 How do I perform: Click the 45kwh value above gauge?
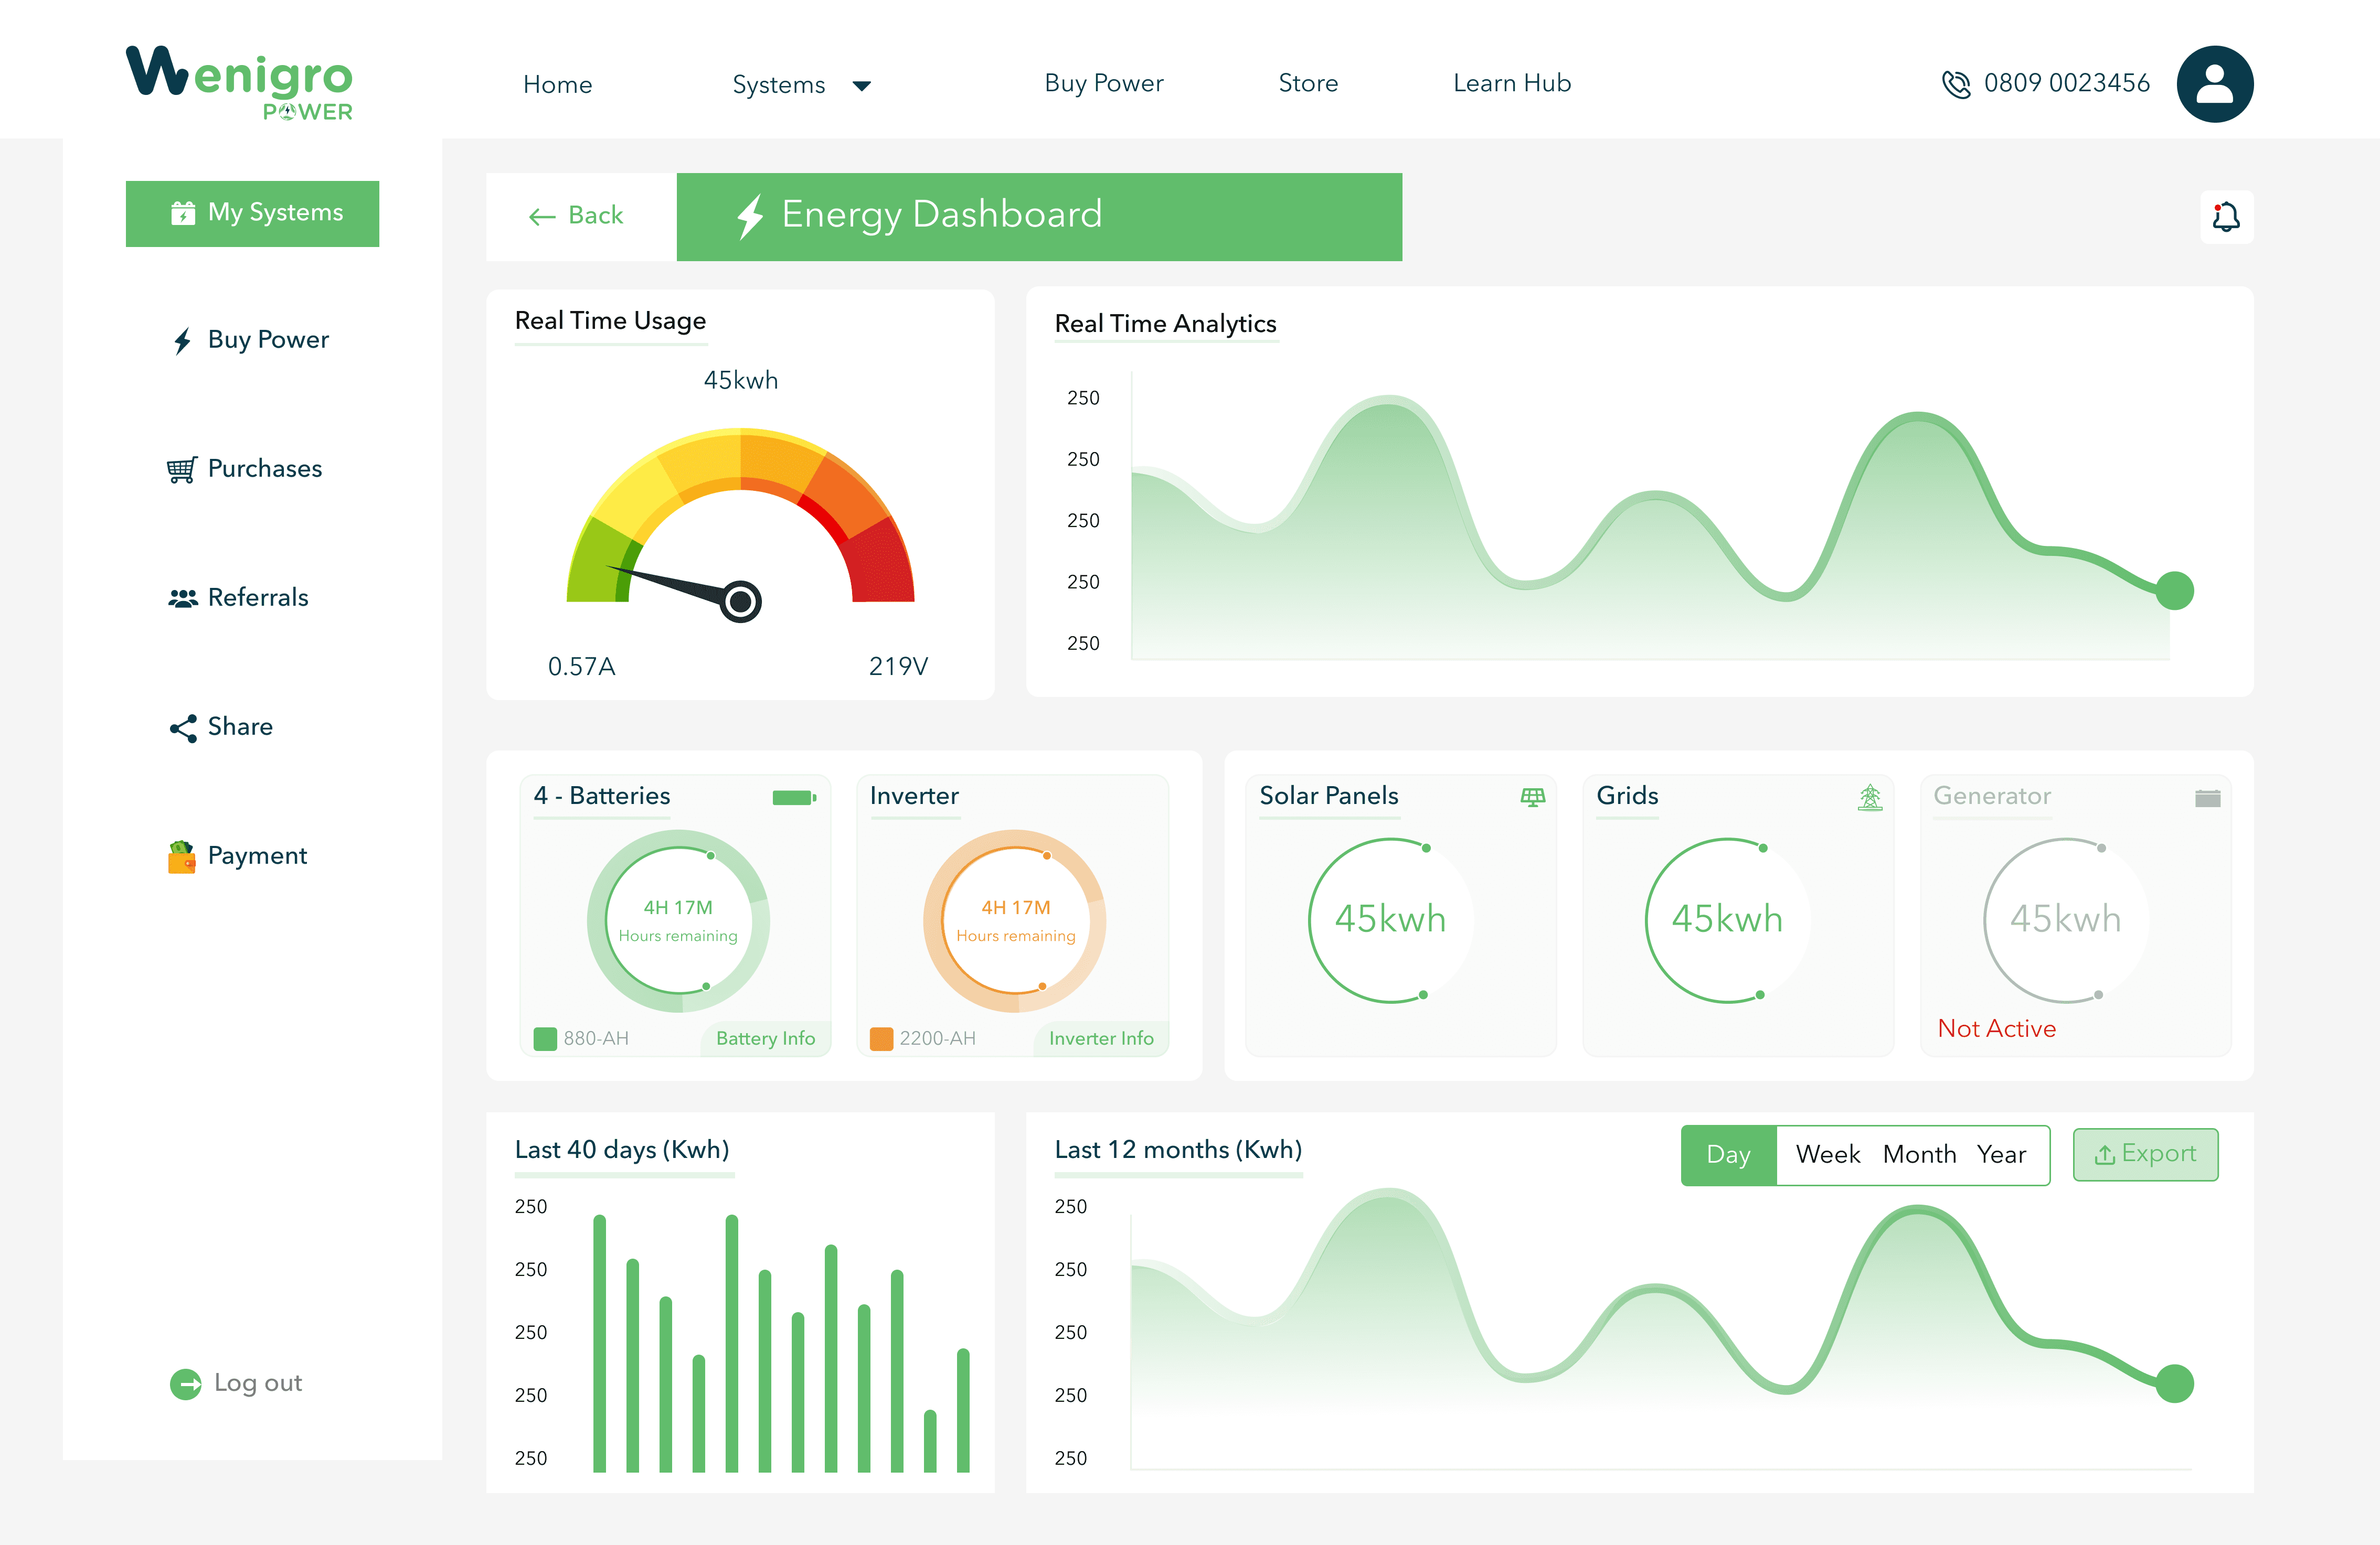[x=740, y=381]
